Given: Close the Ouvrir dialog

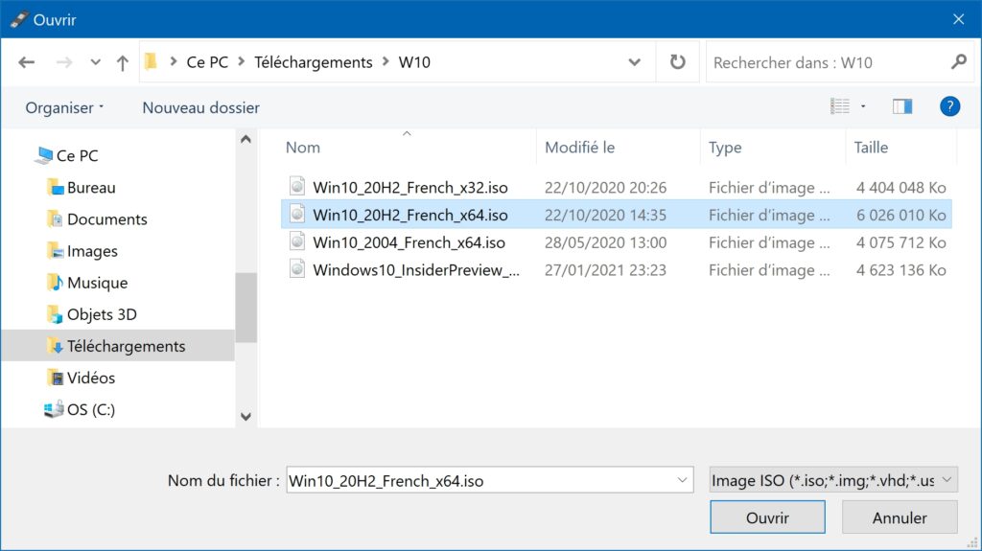Looking at the screenshot, I should 958,19.
